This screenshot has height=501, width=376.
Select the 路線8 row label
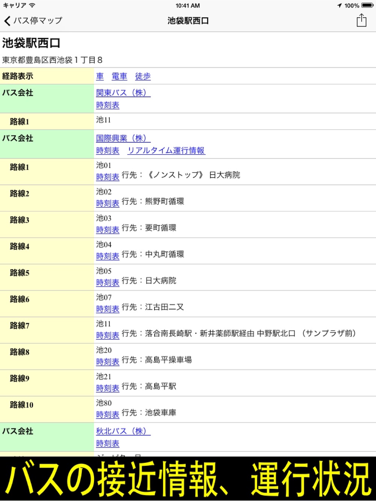coord(20,352)
